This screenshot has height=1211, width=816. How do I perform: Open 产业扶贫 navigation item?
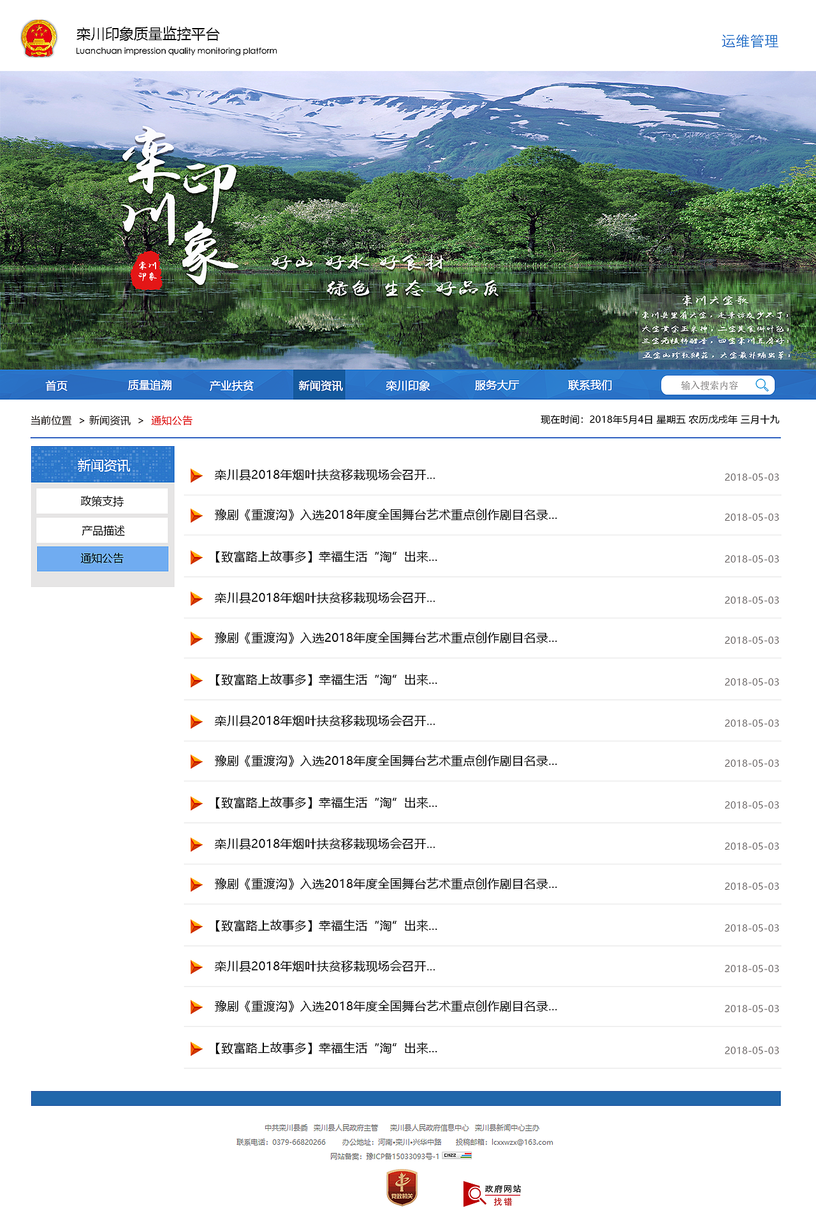click(x=231, y=386)
